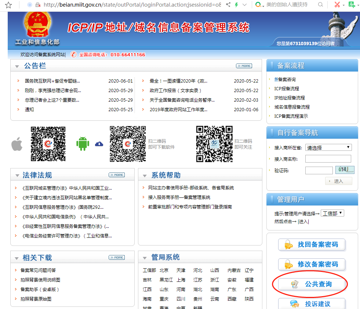This screenshot has height=309, width=360.
Task: Open 网站主办者使用手册 help link
Action: pyautogui.click(x=191, y=188)
